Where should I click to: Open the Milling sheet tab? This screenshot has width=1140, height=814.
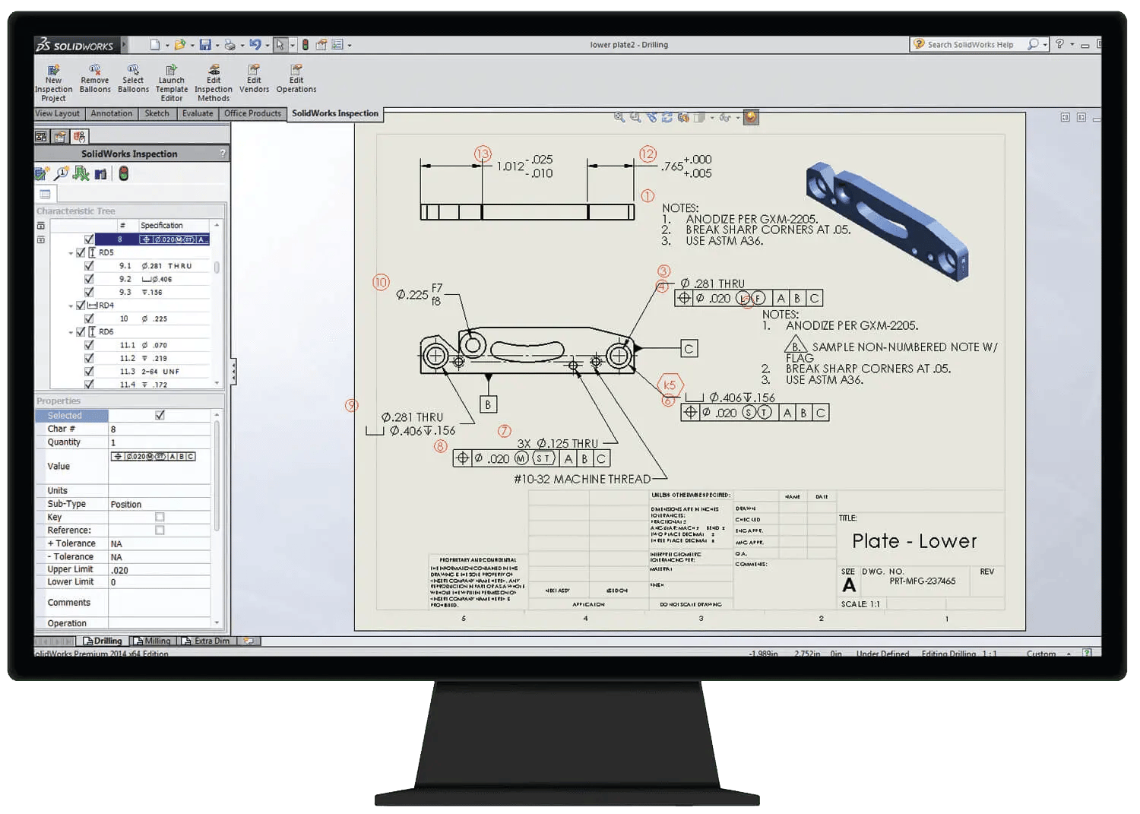pos(153,641)
